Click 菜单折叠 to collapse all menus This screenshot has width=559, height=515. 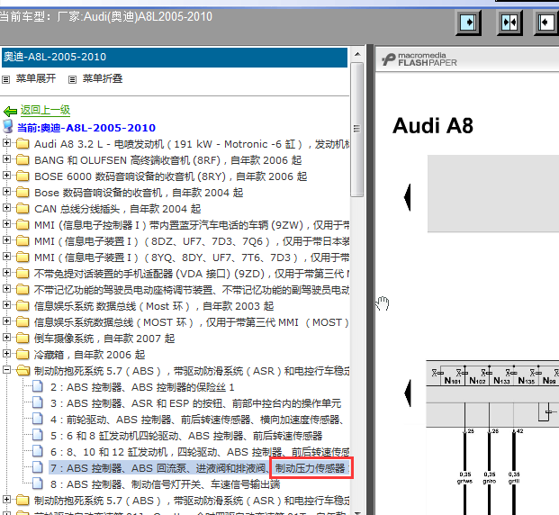click(103, 79)
